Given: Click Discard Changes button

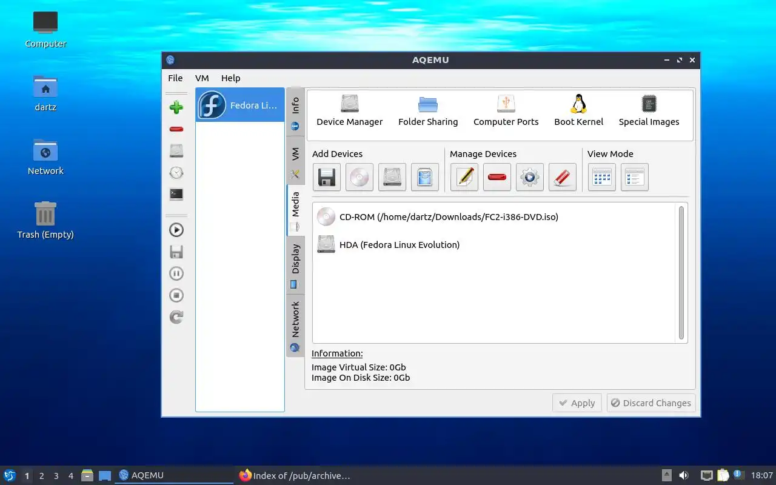Looking at the screenshot, I should coord(651,403).
